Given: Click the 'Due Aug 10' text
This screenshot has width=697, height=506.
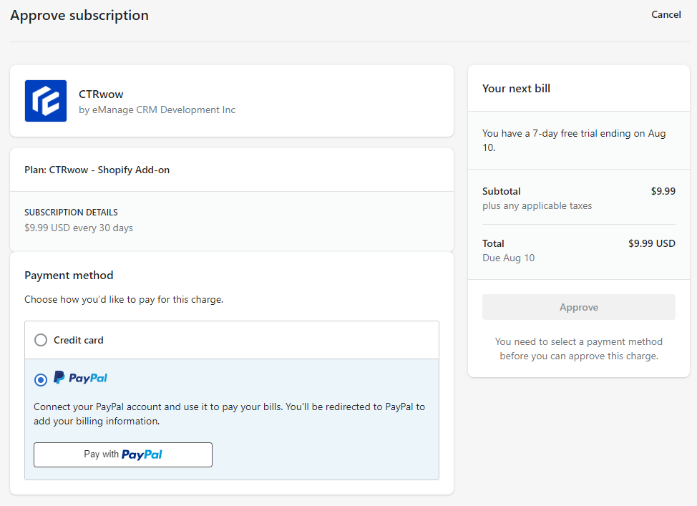Looking at the screenshot, I should 509,258.
